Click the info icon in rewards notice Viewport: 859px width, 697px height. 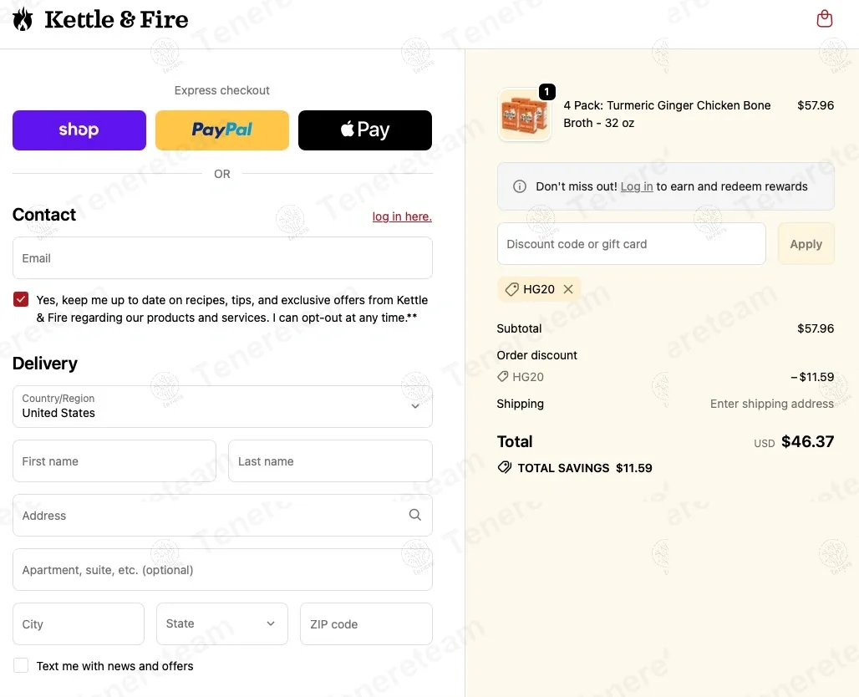click(519, 186)
